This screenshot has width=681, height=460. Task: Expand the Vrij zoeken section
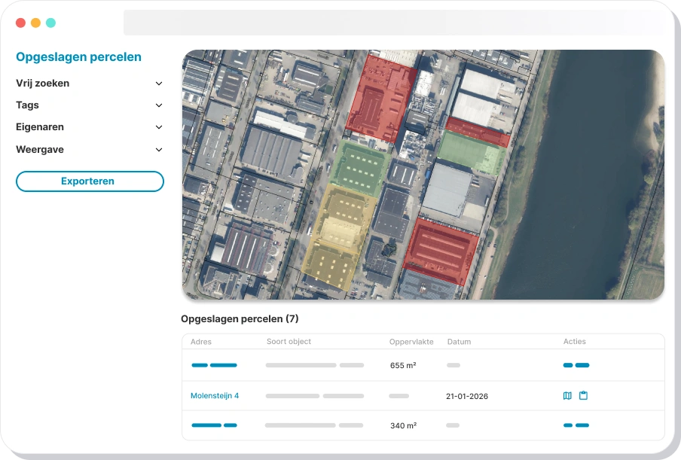[158, 84]
